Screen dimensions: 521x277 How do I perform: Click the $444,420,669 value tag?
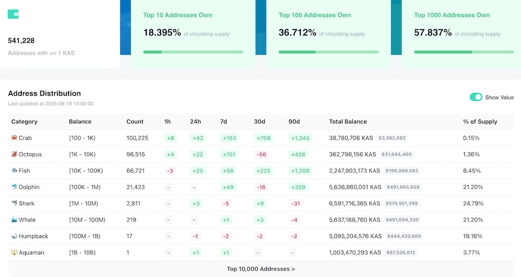[403, 236]
